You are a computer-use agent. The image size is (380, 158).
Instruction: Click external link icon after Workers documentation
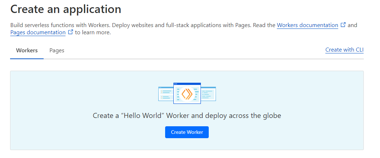[343, 25]
